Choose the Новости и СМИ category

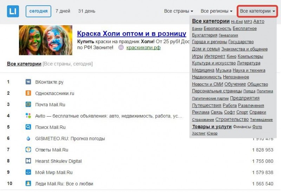pyautogui.click(x=208, y=84)
